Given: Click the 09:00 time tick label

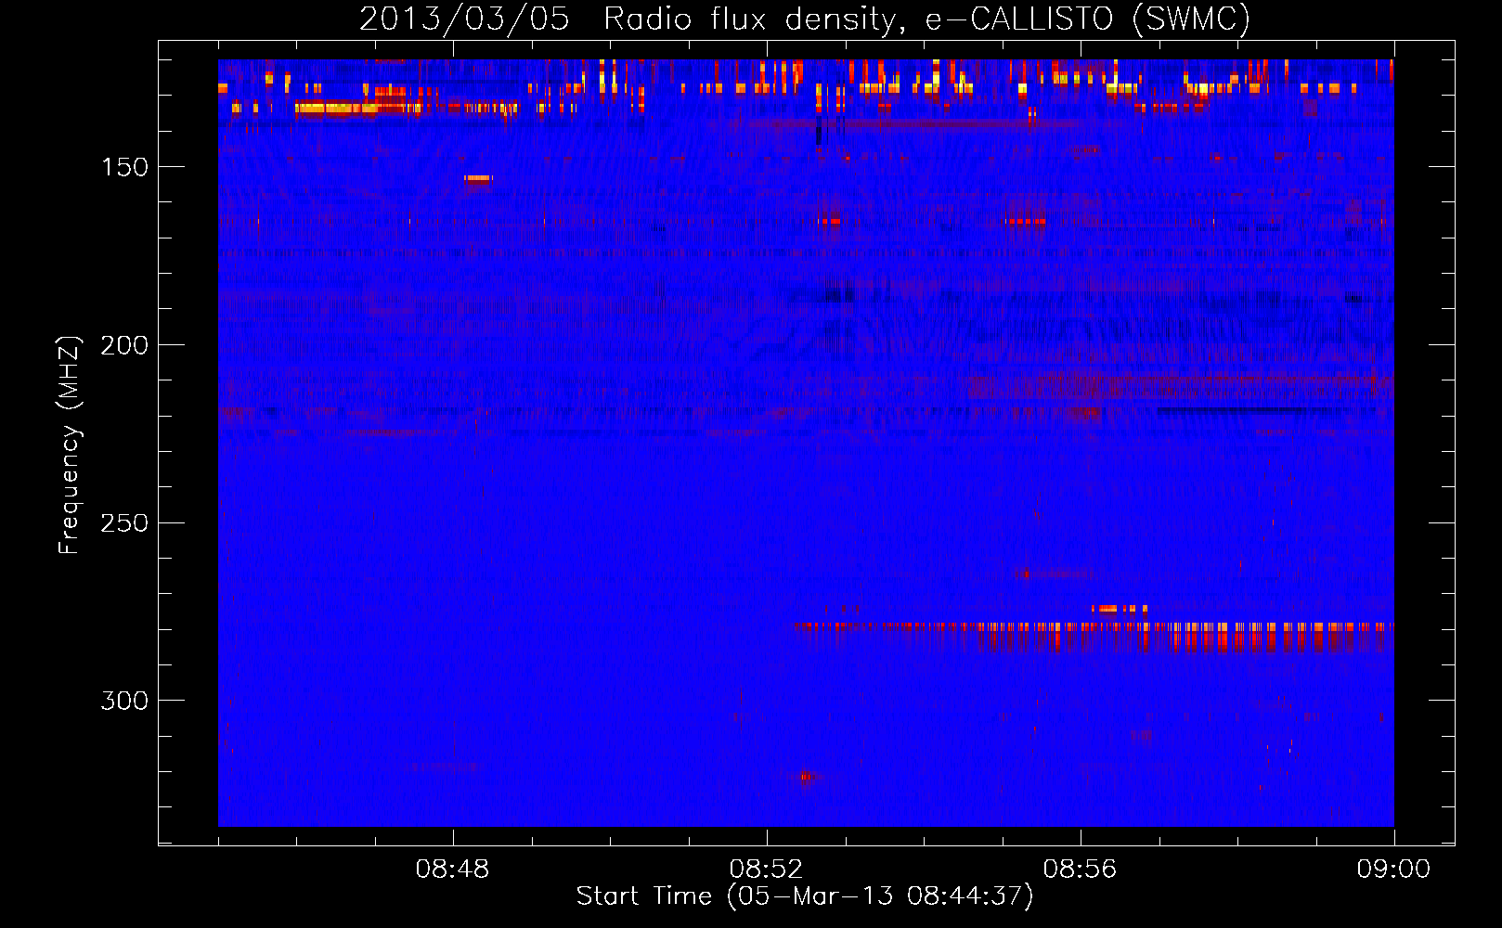Looking at the screenshot, I should point(1393,870).
